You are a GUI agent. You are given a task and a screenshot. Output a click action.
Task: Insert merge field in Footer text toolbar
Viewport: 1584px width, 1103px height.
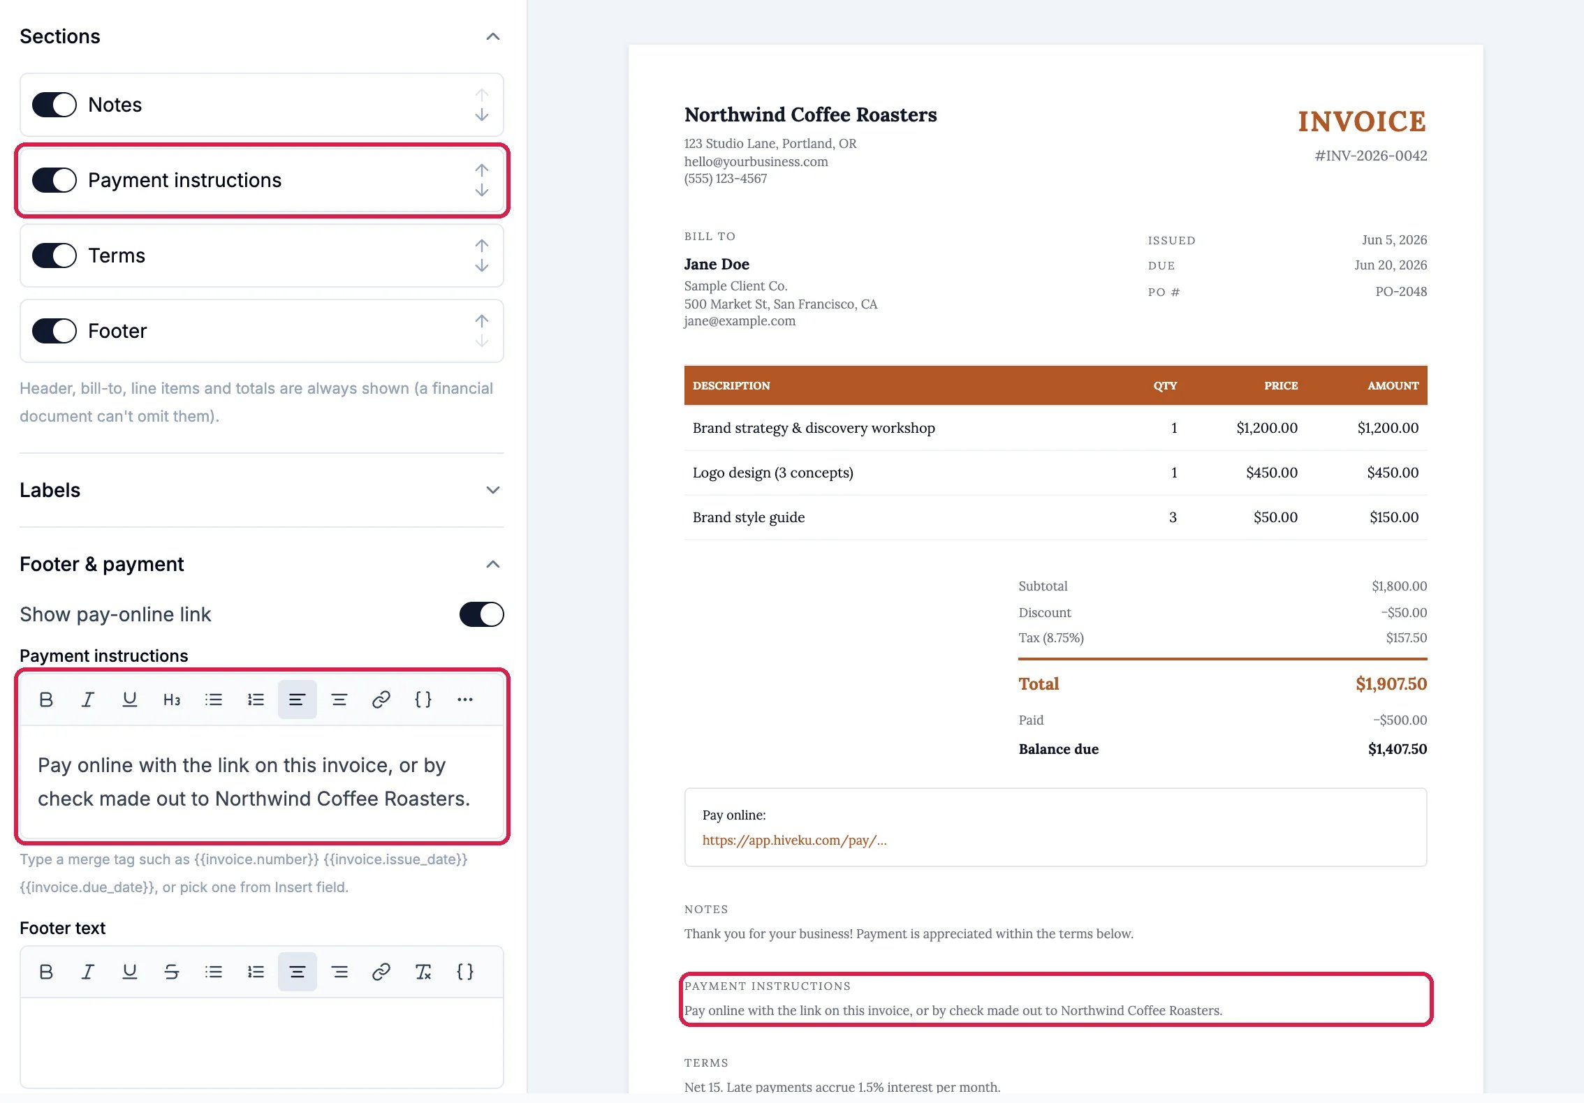[x=465, y=972]
